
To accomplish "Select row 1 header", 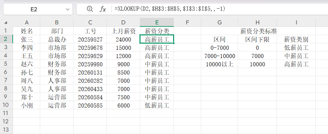I will [x=6, y=31].
